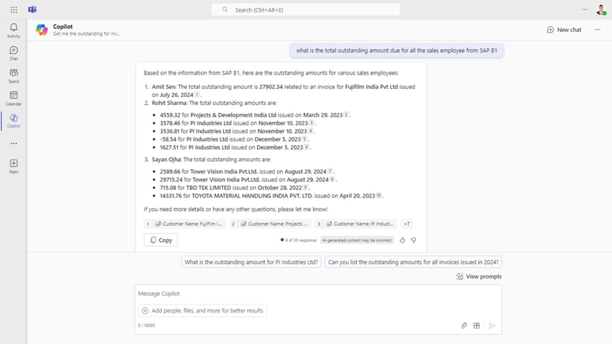Screen dimensions: 612x344
Task: Open View prompts
Action: coord(479,277)
